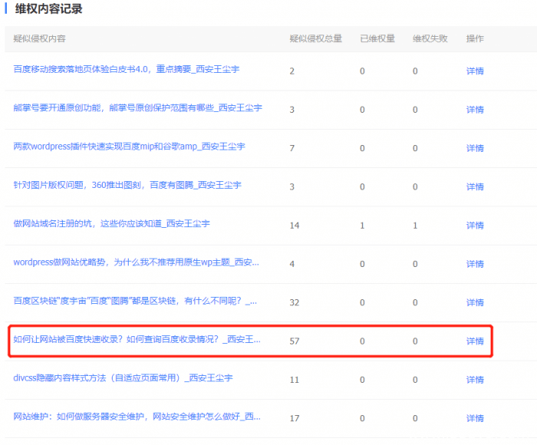Viewport: 537px width, 445px height.
Task: View 详情 for the divcss隐藏内容 row
Action: coord(475,380)
